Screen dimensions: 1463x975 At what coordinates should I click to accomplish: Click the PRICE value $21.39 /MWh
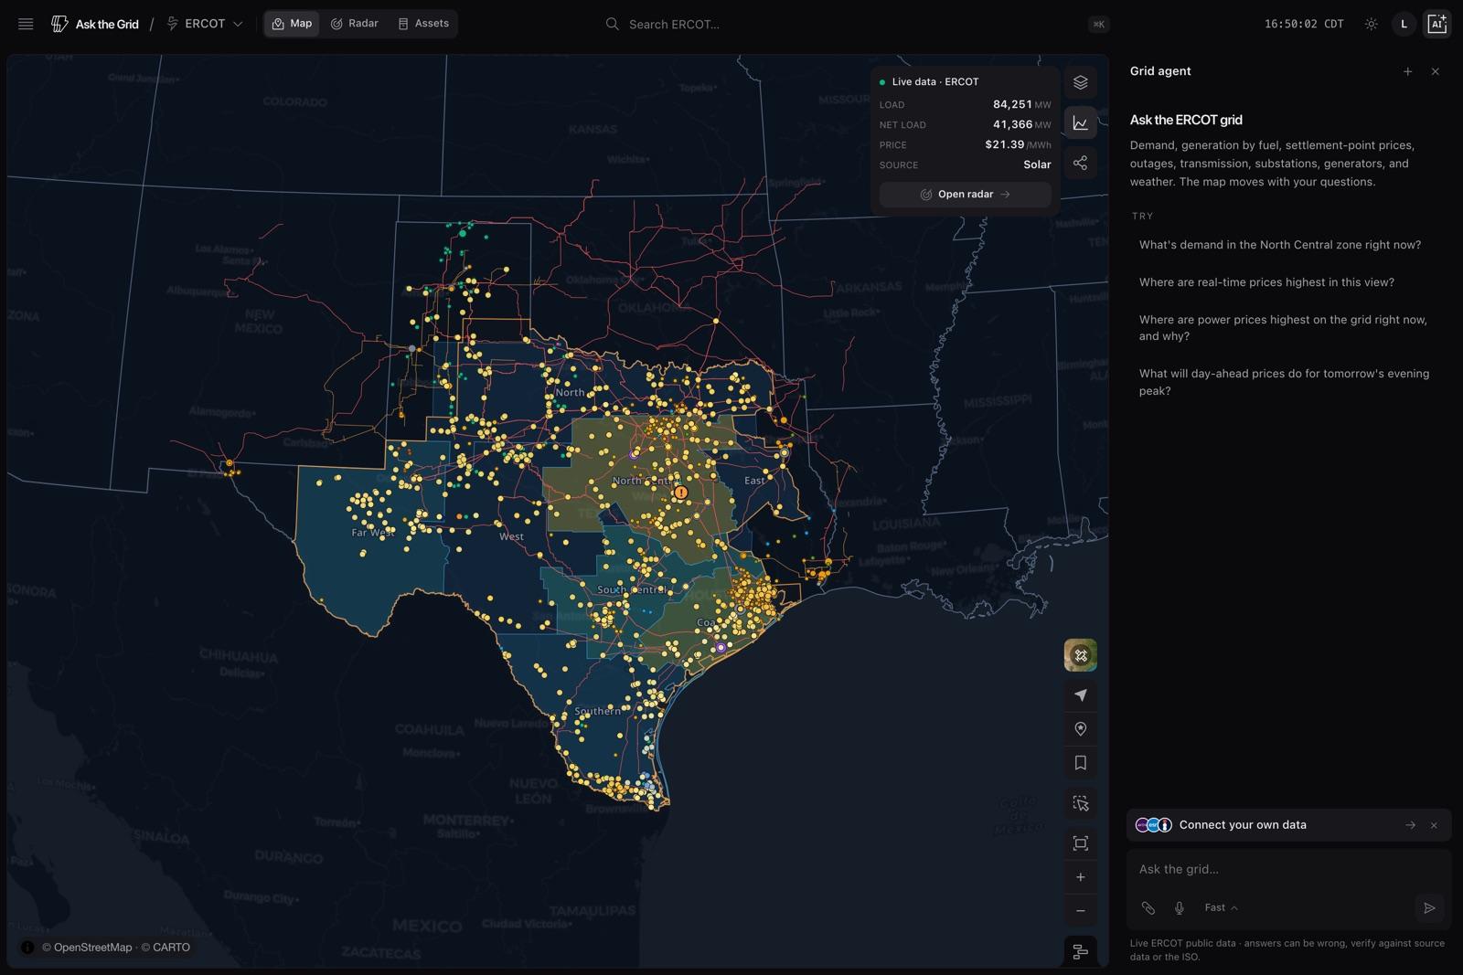[x=1018, y=144]
